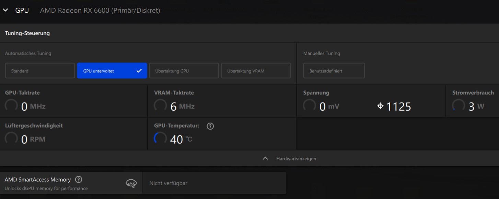Click the Lüftergeschwindigkeit gauge dial
The width and height of the screenshot is (499, 199).
point(11,138)
